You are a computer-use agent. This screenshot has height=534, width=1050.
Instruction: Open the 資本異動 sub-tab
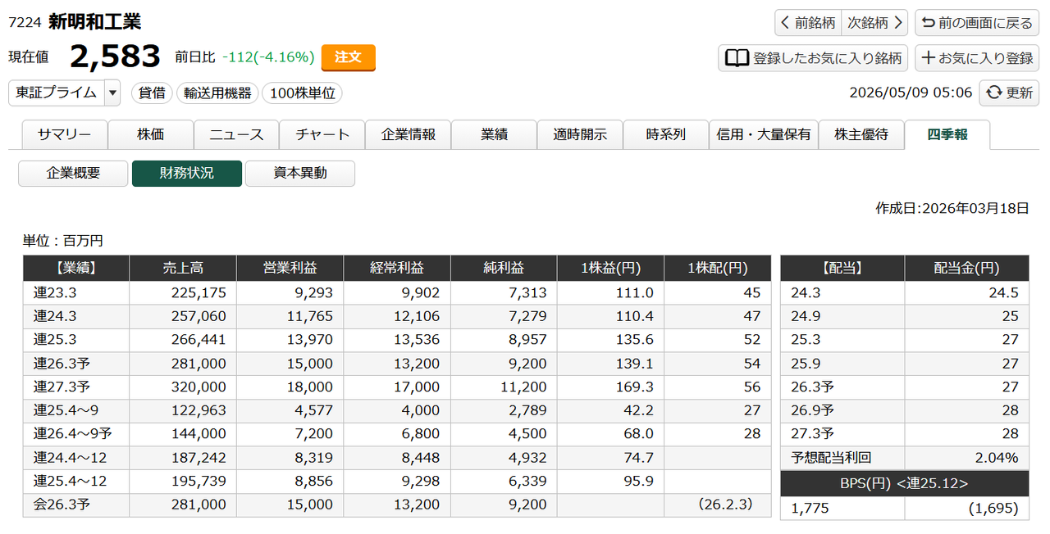point(300,174)
